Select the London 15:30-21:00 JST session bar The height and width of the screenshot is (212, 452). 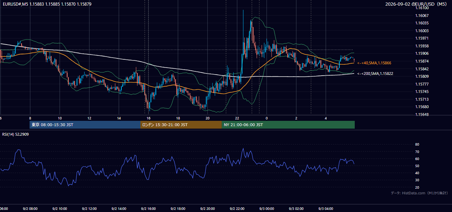181,125
